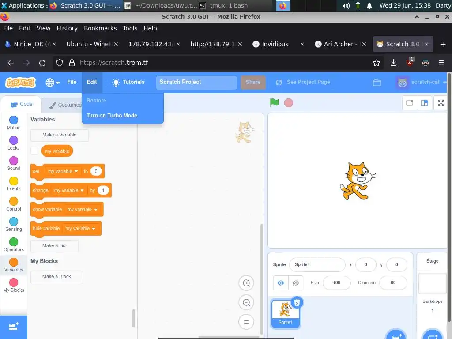
Task: Open the File menu in Scratch
Action: pos(72,82)
